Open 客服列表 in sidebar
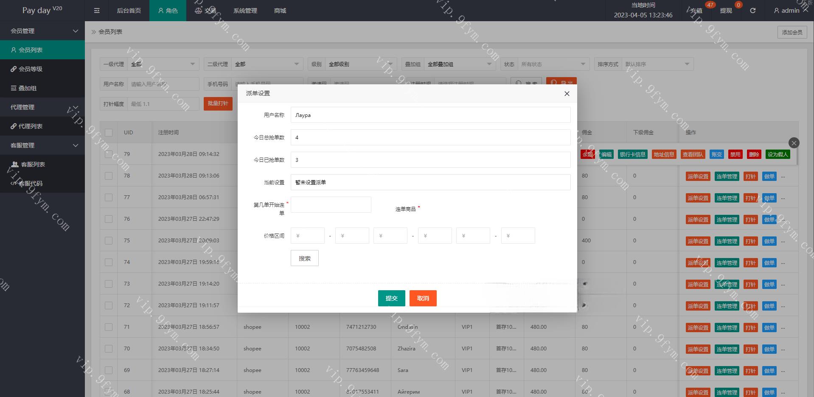Image resolution: width=814 pixels, height=397 pixels. pyautogui.click(x=33, y=164)
